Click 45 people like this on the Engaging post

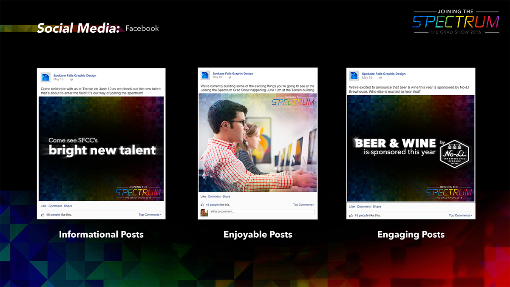pyautogui.click(x=367, y=215)
